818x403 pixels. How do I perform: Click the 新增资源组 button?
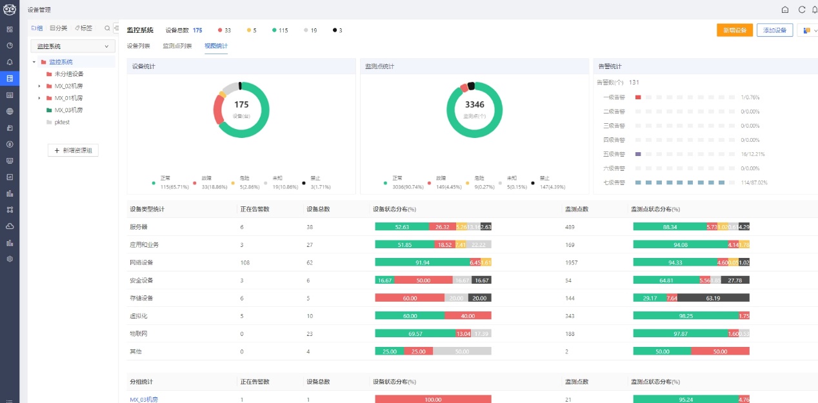click(x=73, y=150)
